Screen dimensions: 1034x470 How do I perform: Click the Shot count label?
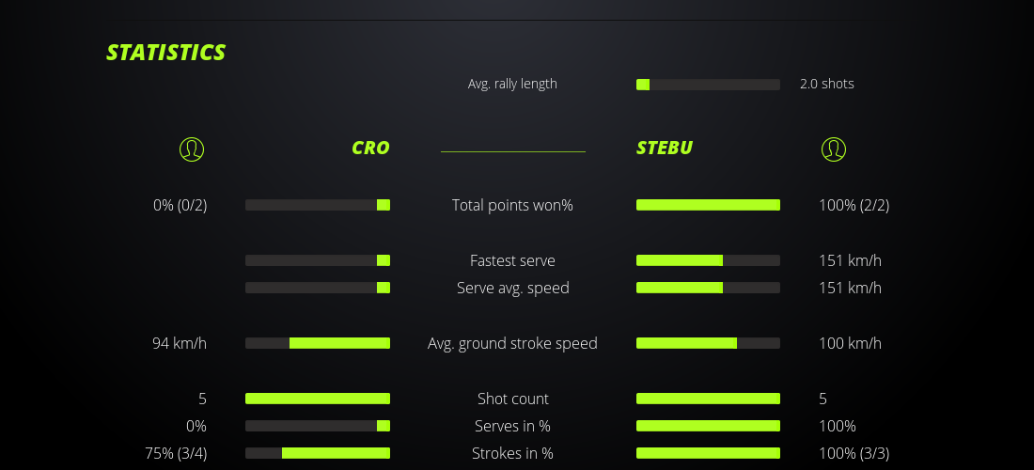[512, 399]
